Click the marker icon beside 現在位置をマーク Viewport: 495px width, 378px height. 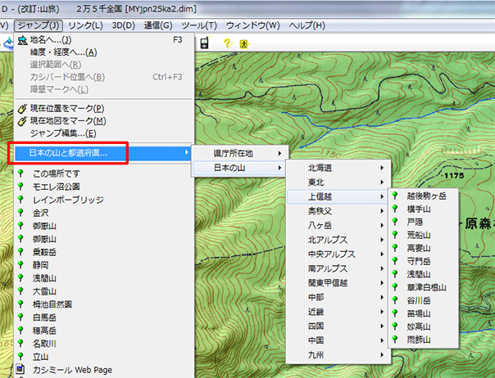(x=21, y=108)
